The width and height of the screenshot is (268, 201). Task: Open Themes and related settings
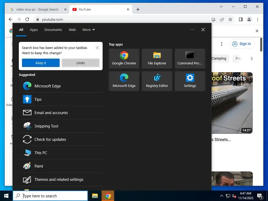61,179
